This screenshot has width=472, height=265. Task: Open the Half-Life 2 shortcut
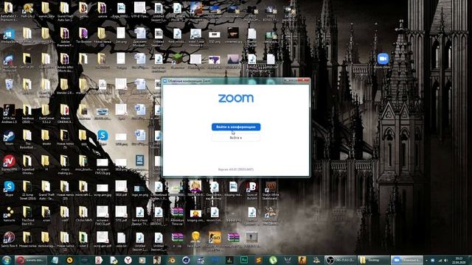(x=28, y=10)
